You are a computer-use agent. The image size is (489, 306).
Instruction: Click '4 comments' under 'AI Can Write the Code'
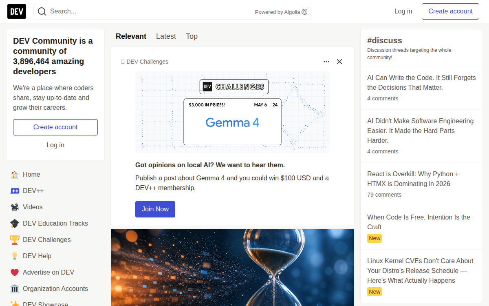coord(383,99)
